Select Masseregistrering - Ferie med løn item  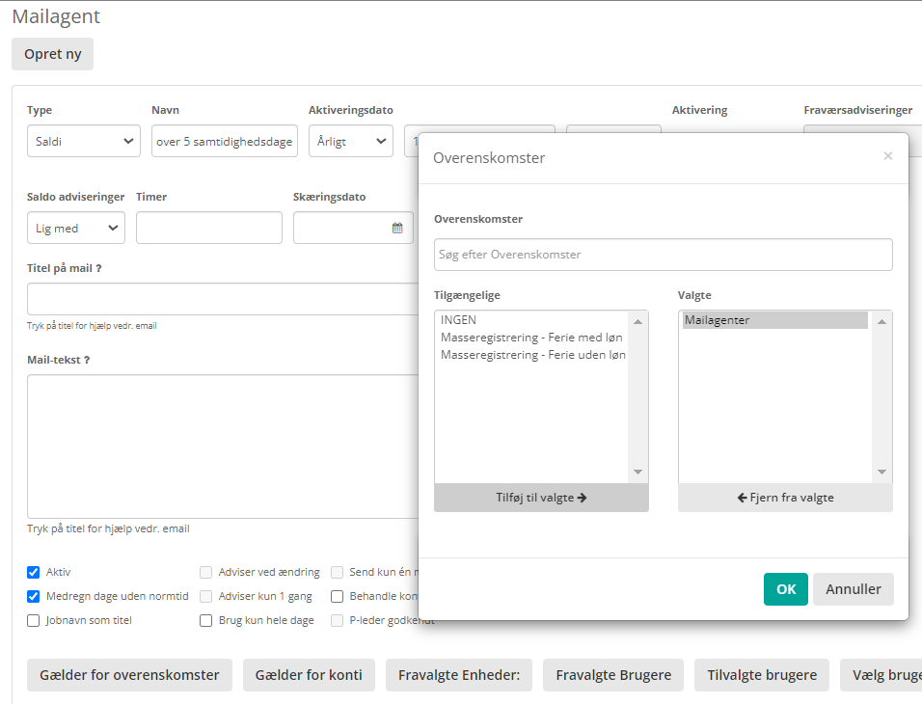pos(531,338)
